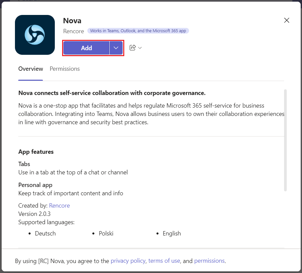302x273 pixels.
Task: Click 'Keep track of important content' text
Action: (71, 193)
